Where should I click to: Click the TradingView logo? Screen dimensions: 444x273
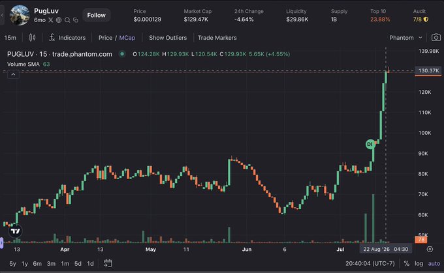[x=15, y=231]
